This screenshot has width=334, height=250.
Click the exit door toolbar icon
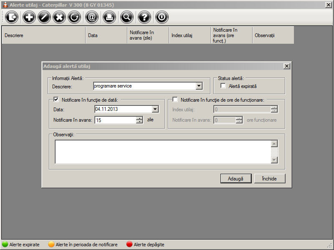(x=12, y=17)
